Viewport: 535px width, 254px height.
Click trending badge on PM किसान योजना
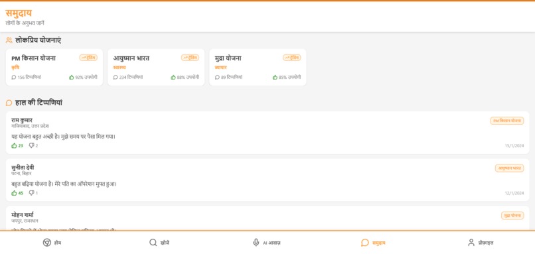tap(88, 58)
